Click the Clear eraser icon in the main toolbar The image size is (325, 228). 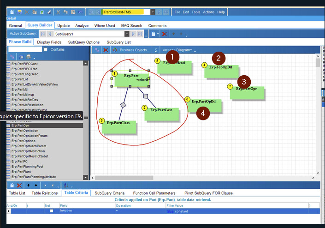point(49,12)
